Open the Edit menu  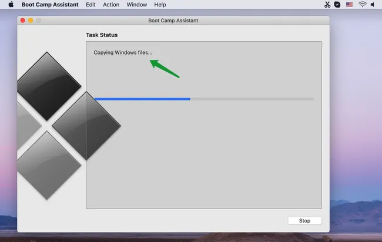(91, 5)
